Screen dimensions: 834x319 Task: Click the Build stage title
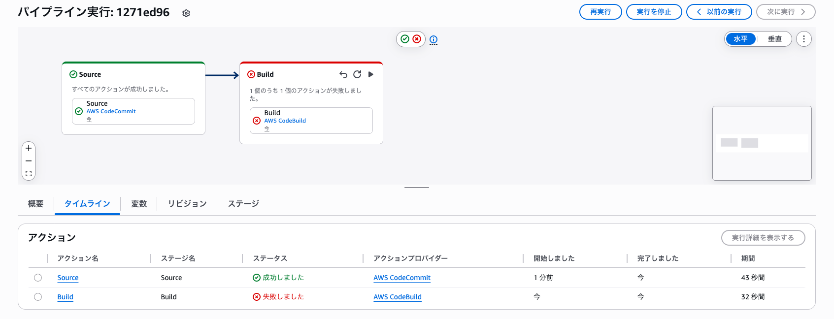[266, 74]
